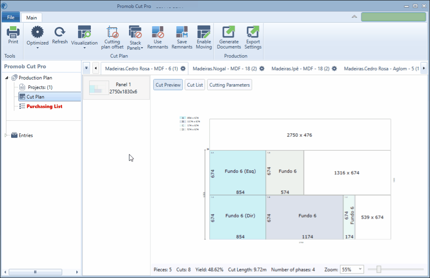
Task: Open Cutting Parameters
Action: [x=230, y=85]
